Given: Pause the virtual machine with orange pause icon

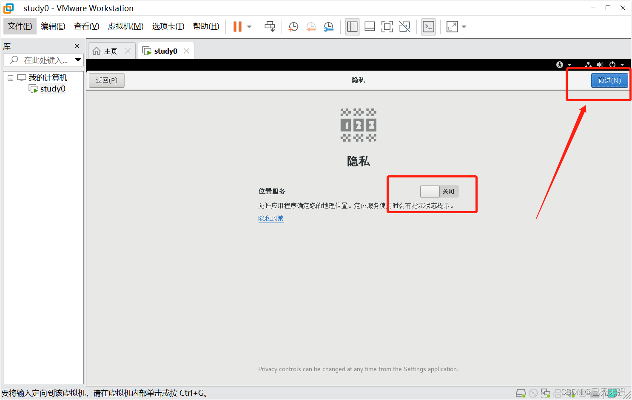Looking at the screenshot, I should click(237, 26).
